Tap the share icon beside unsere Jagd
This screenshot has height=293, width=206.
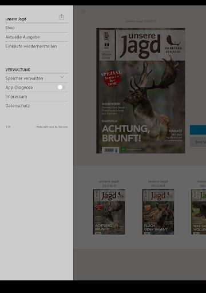click(x=61, y=17)
